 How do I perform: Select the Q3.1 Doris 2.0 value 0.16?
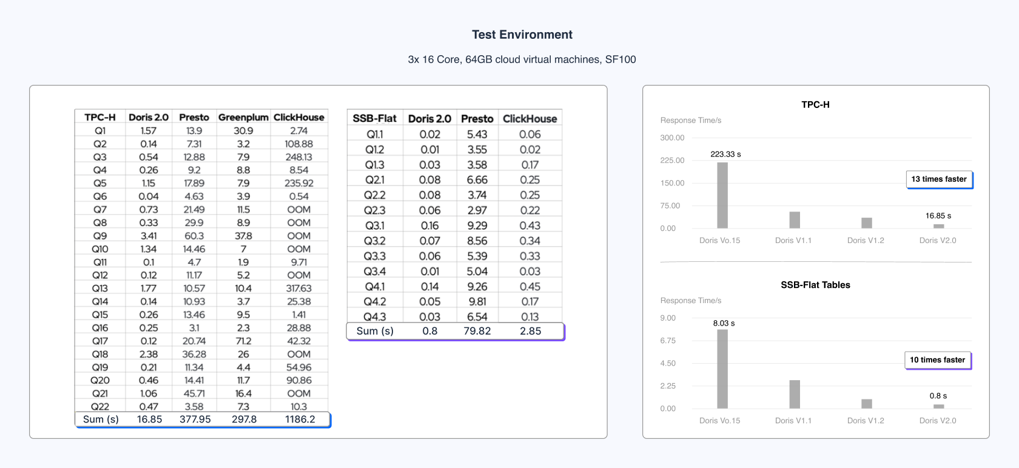click(x=430, y=226)
